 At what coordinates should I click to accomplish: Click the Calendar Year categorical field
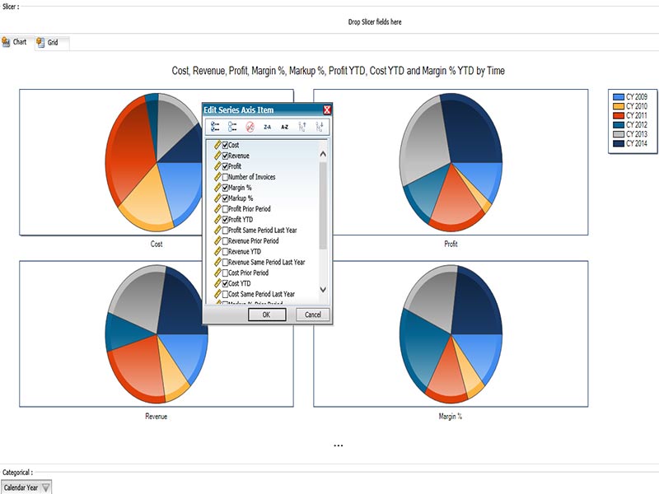point(26,487)
